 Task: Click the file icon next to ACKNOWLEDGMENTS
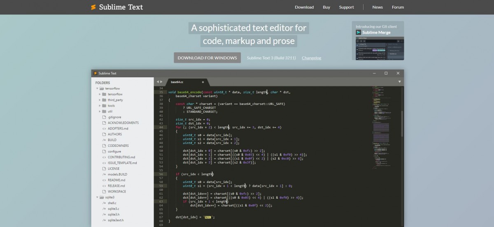point(104,123)
